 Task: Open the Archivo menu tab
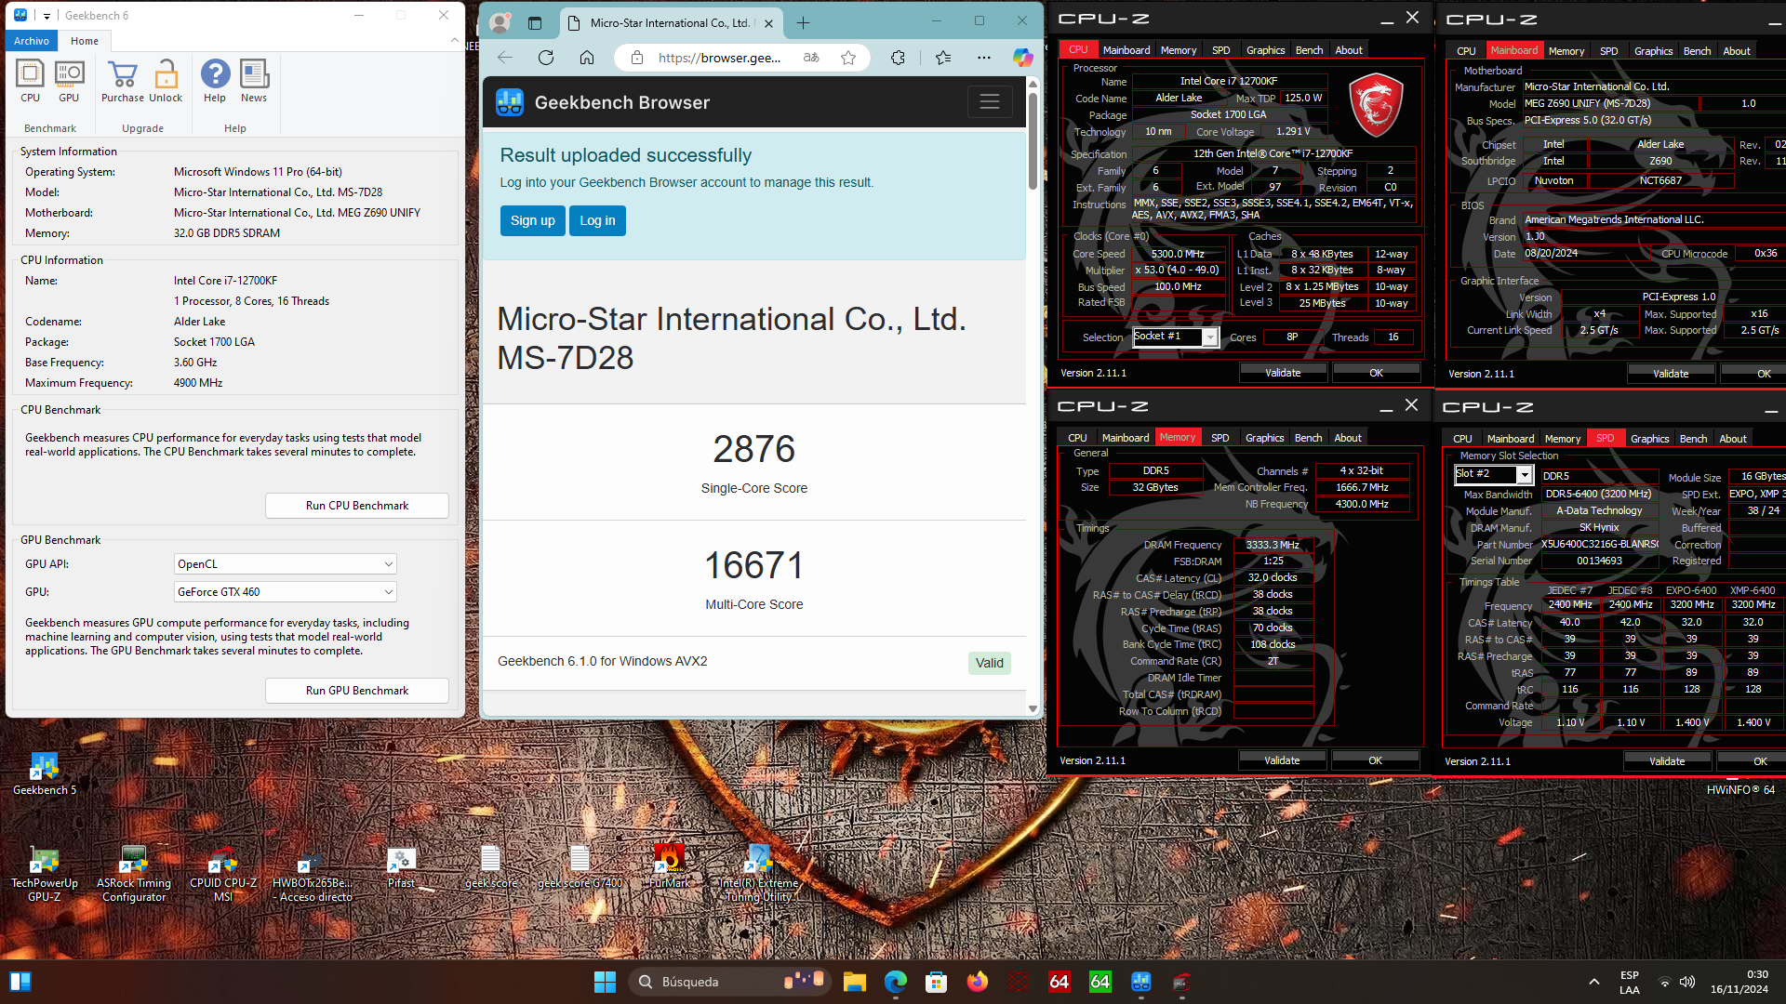tap(32, 41)
